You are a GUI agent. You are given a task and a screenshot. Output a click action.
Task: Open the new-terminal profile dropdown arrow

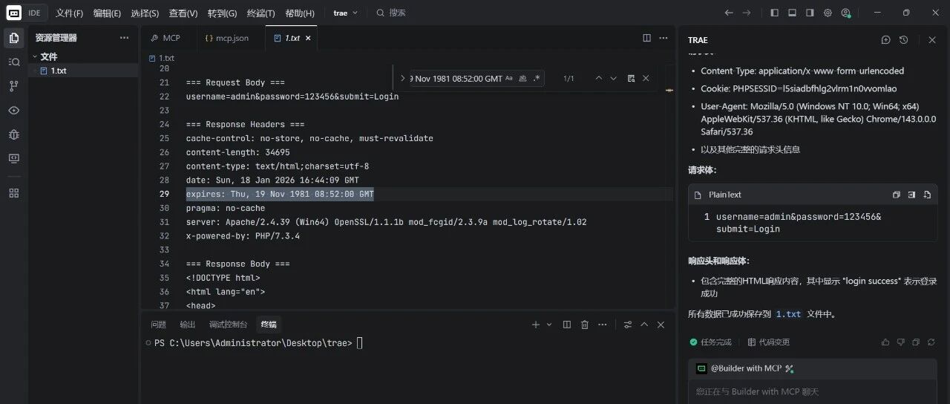click(549, 325)
